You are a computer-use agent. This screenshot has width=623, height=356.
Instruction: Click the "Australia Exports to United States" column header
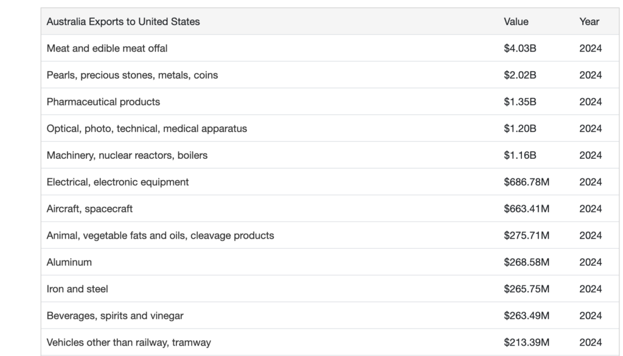pyautogui.click(x=123, y=21)
